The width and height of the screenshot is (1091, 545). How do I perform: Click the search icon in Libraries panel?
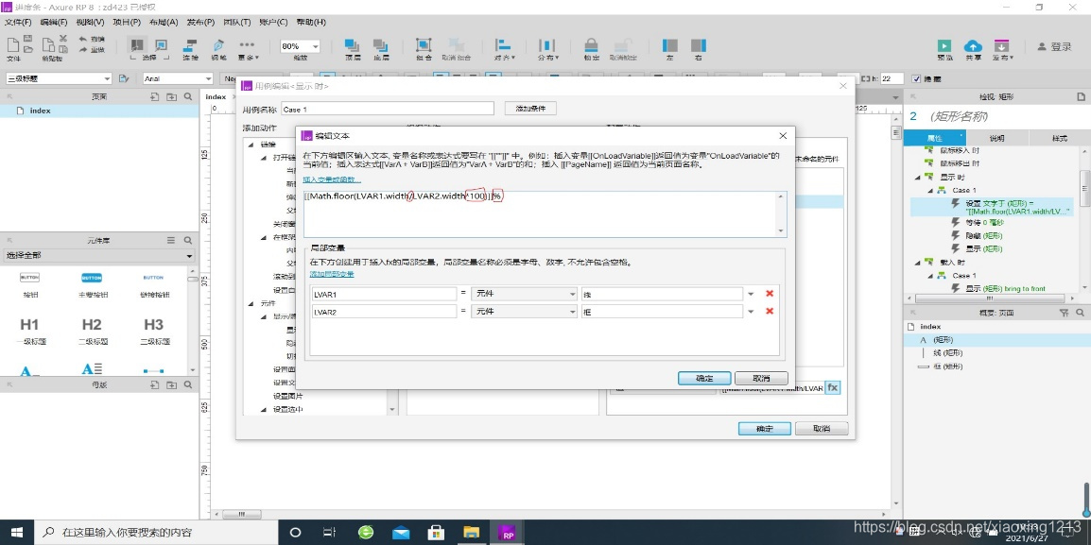[x=188, y=241]
